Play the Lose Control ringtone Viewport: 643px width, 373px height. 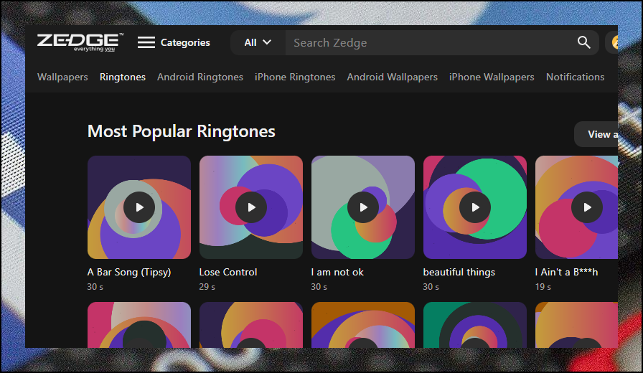point(251,207)
